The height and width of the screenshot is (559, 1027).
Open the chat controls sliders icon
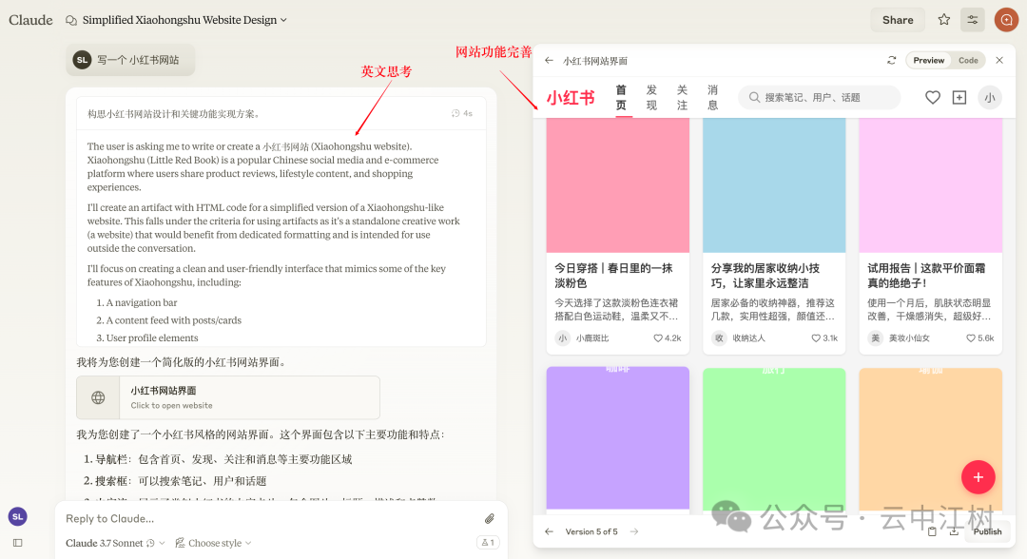pyautogui.click(x=973, y=20)
